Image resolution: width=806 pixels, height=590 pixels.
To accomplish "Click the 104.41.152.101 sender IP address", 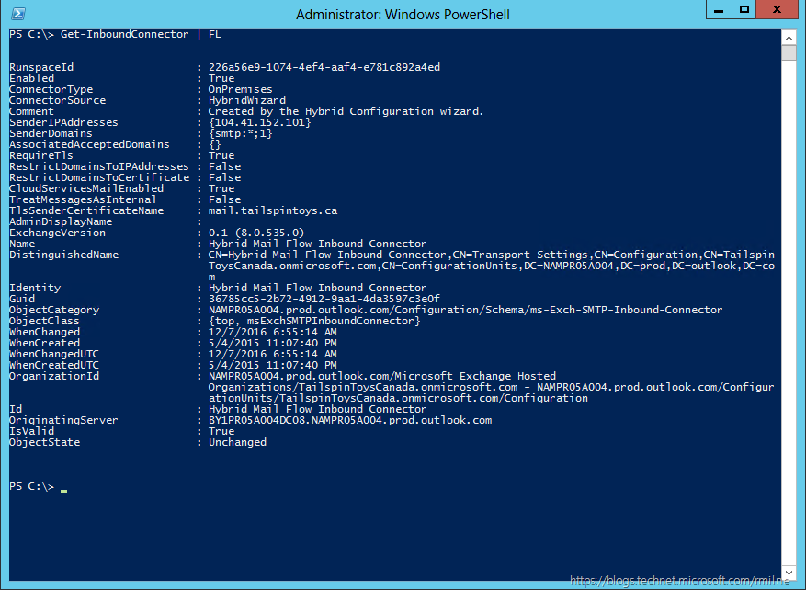I will (259, 122).
